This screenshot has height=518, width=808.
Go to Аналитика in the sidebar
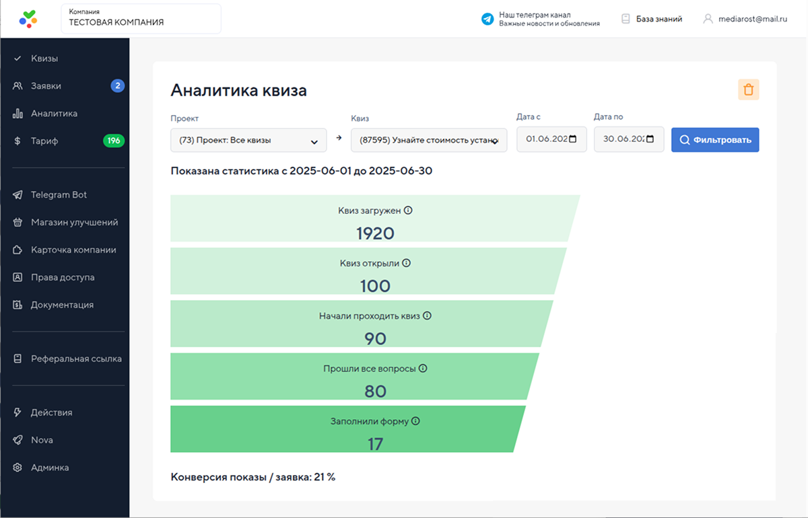pos(54,114)
